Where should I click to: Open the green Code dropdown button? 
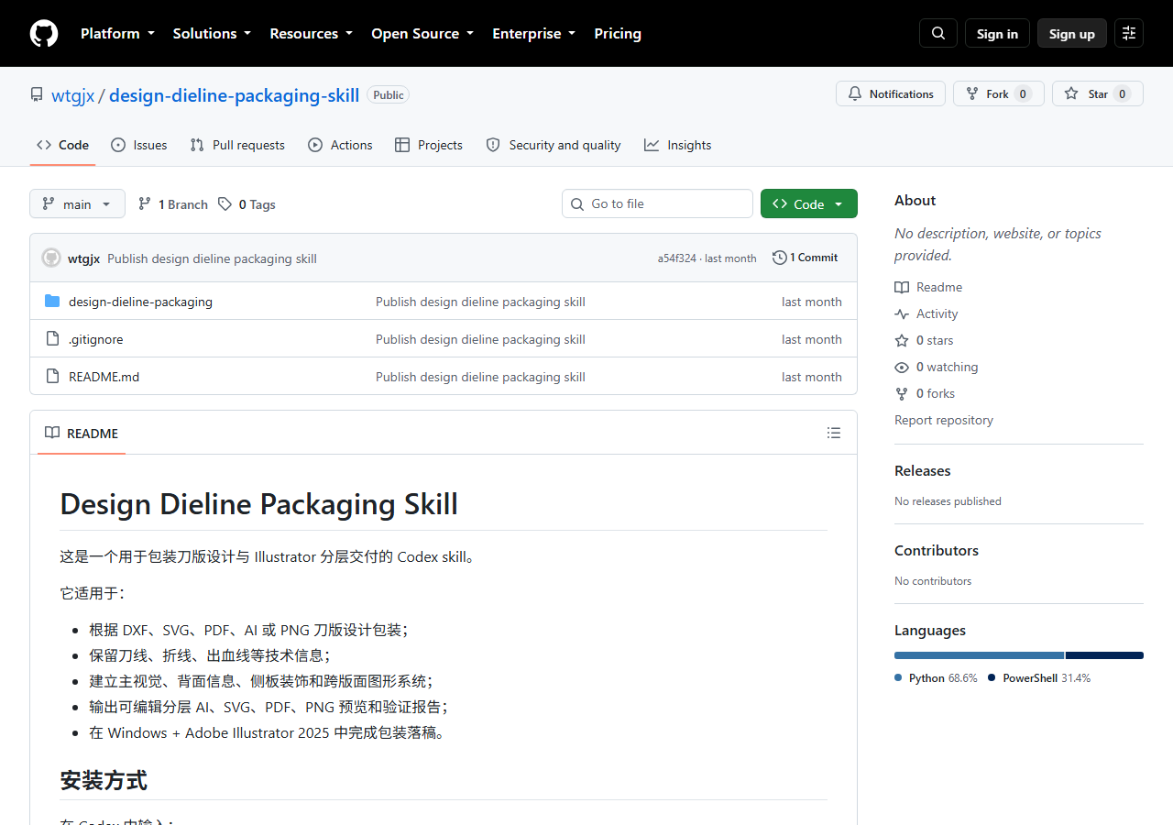809,203
